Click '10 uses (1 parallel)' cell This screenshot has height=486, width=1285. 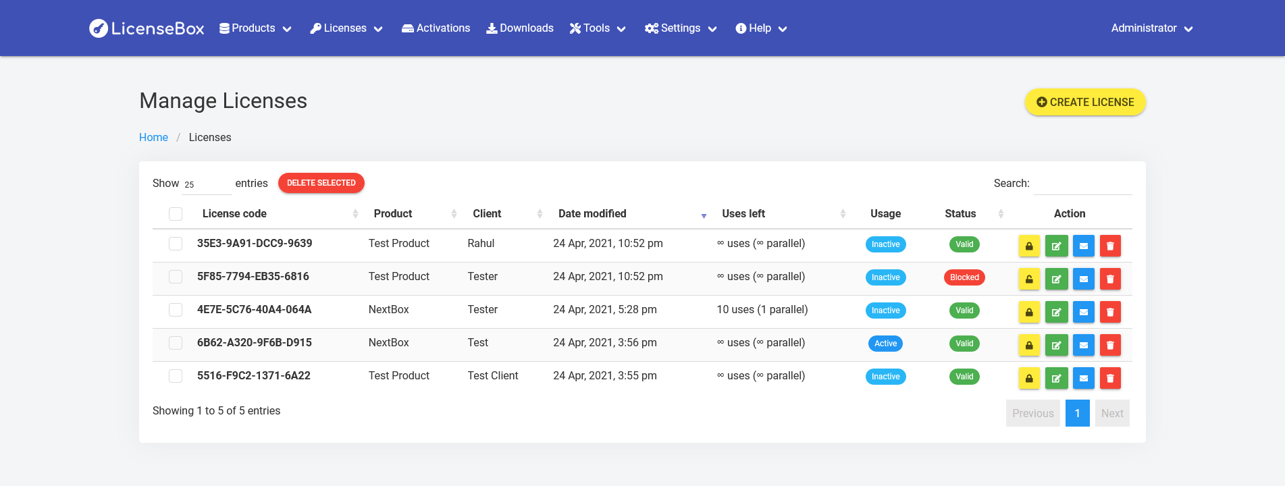[762, 309]
